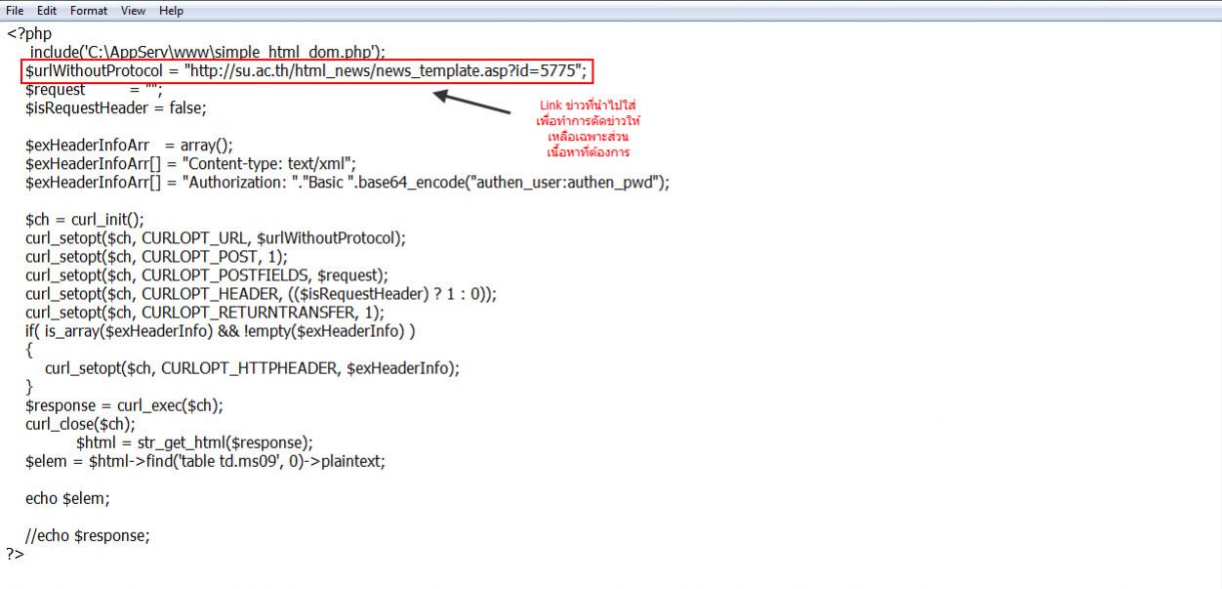This screenshot has width=1222, height=589.
Task: Click the CURLOPT_POST setopt line
Action: (157, 257)
